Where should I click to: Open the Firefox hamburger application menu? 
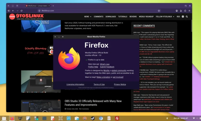(x=189, y=11)
